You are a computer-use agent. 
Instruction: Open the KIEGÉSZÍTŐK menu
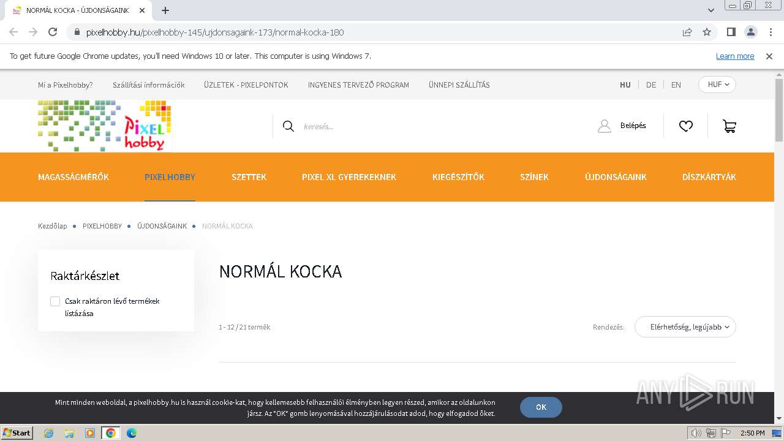458,177
